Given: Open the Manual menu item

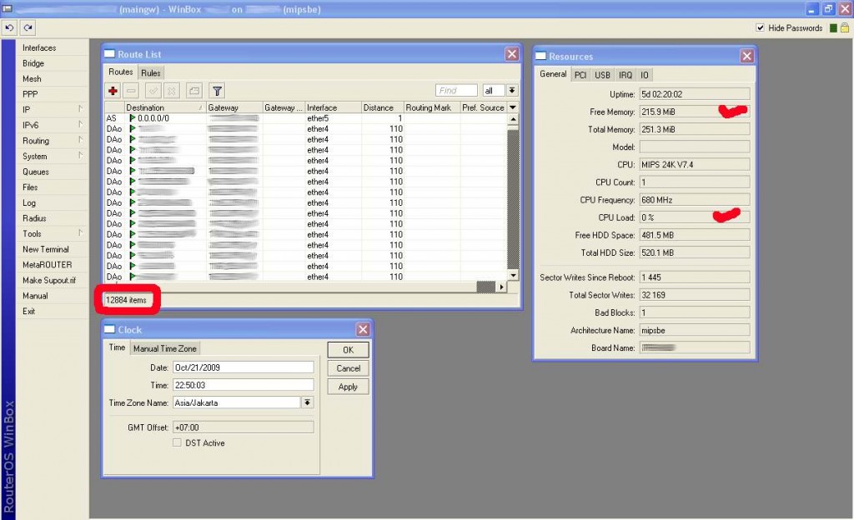Looking at the screenshot, I should (53, 296).
